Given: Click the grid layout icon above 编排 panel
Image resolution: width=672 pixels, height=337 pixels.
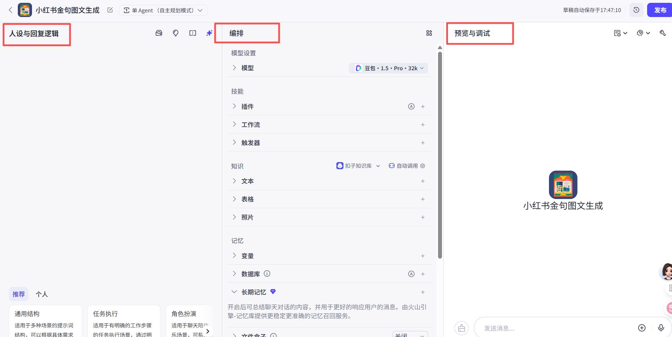Looking at the screenshot, I should (x=429, y=33).
